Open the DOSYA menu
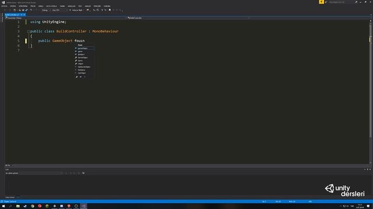 (x=4, y=6)
